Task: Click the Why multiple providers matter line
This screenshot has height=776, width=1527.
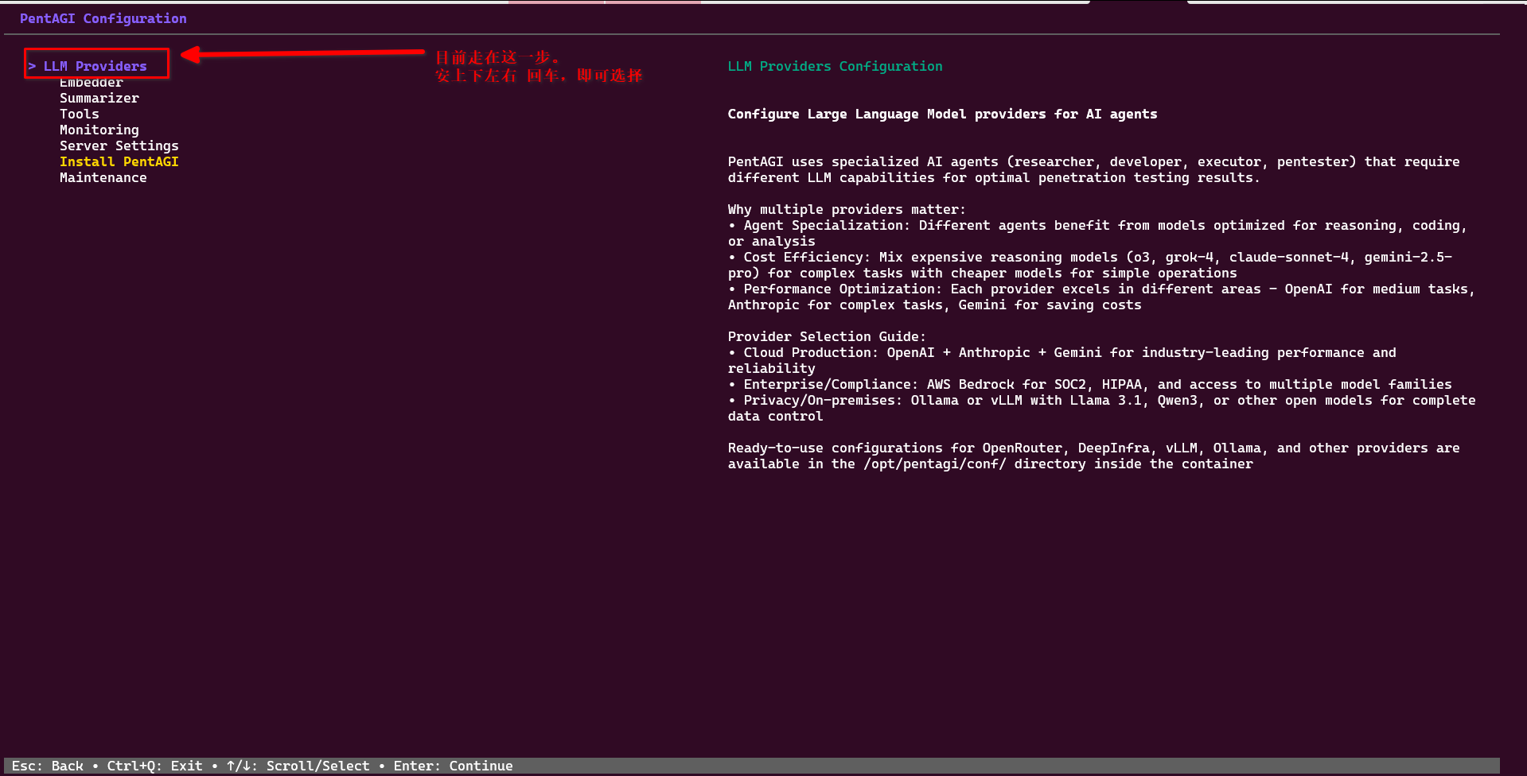Action: tap(847, 210)
